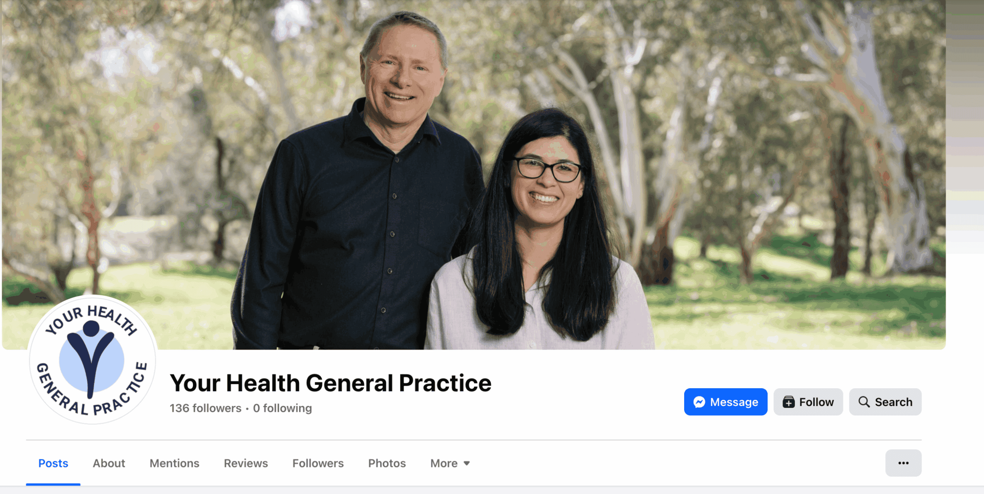Select the Posts tab
984x494 pixels.
pos(53,463)
